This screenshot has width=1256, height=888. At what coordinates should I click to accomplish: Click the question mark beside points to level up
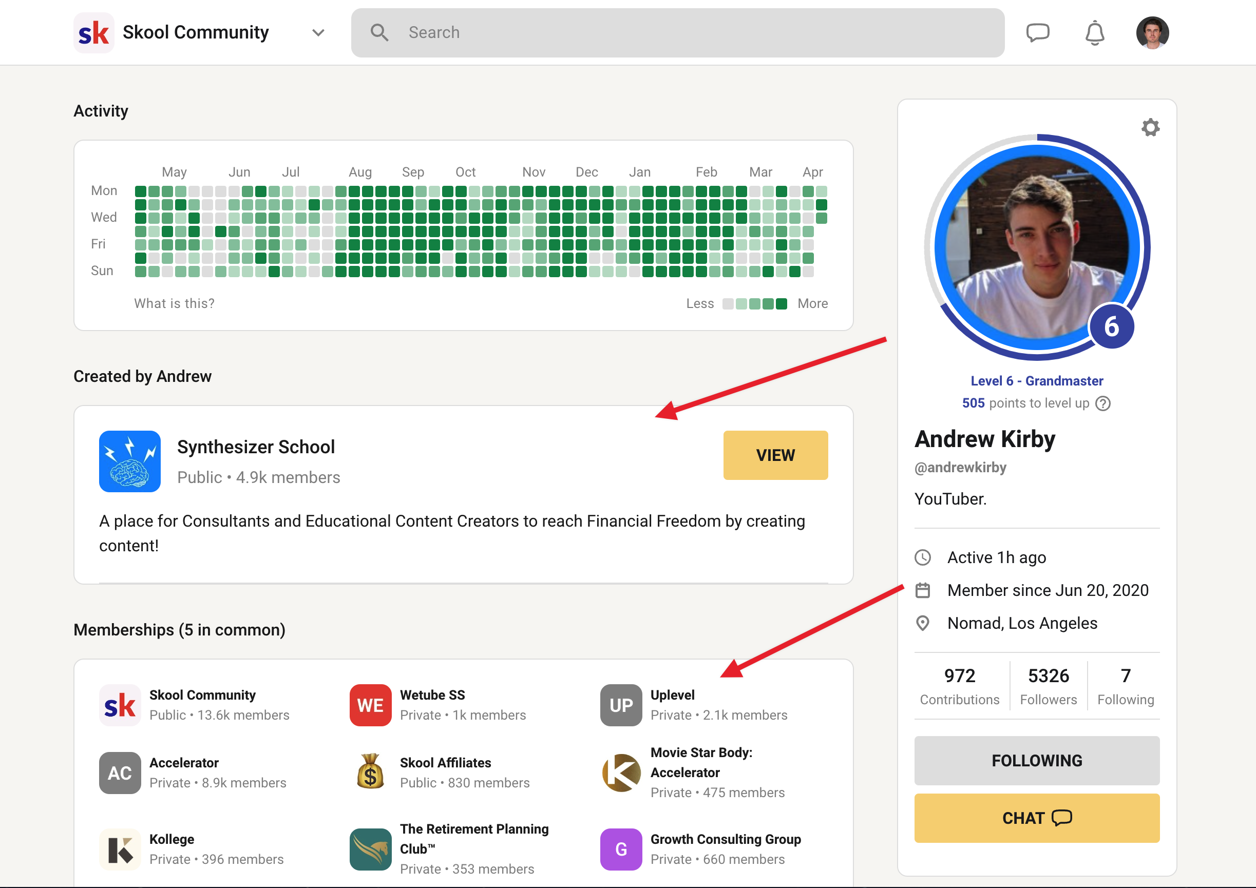click(1104, 403)
